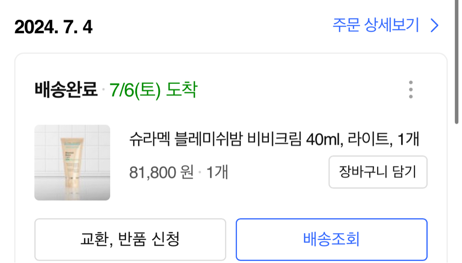Viewport: 462px width, 263px height.
Task: Click the 1개 quantity label beside the price
Action: coord(217,172)
